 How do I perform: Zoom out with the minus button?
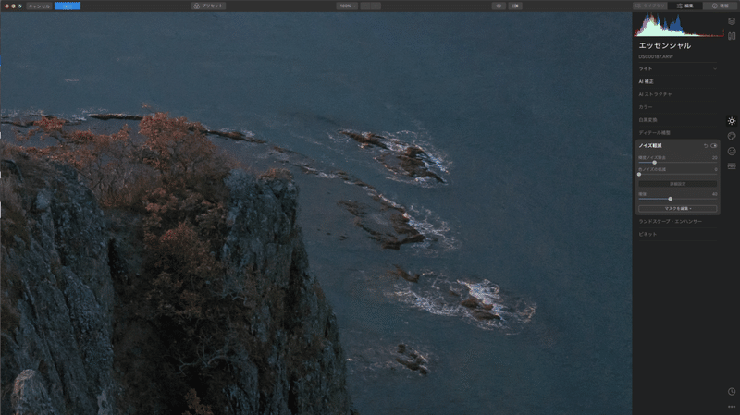365,6
